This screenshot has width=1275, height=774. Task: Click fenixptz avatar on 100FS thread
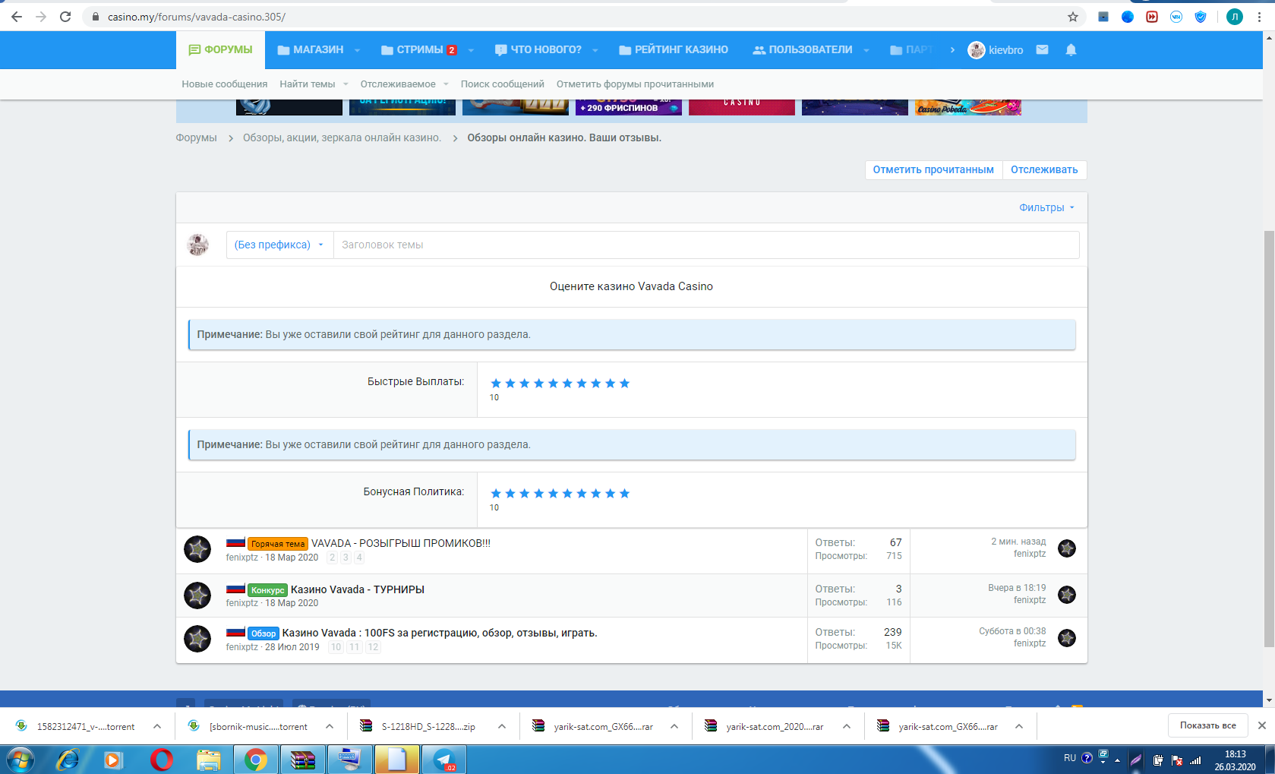pyautogui.click(x=197, y=639)
